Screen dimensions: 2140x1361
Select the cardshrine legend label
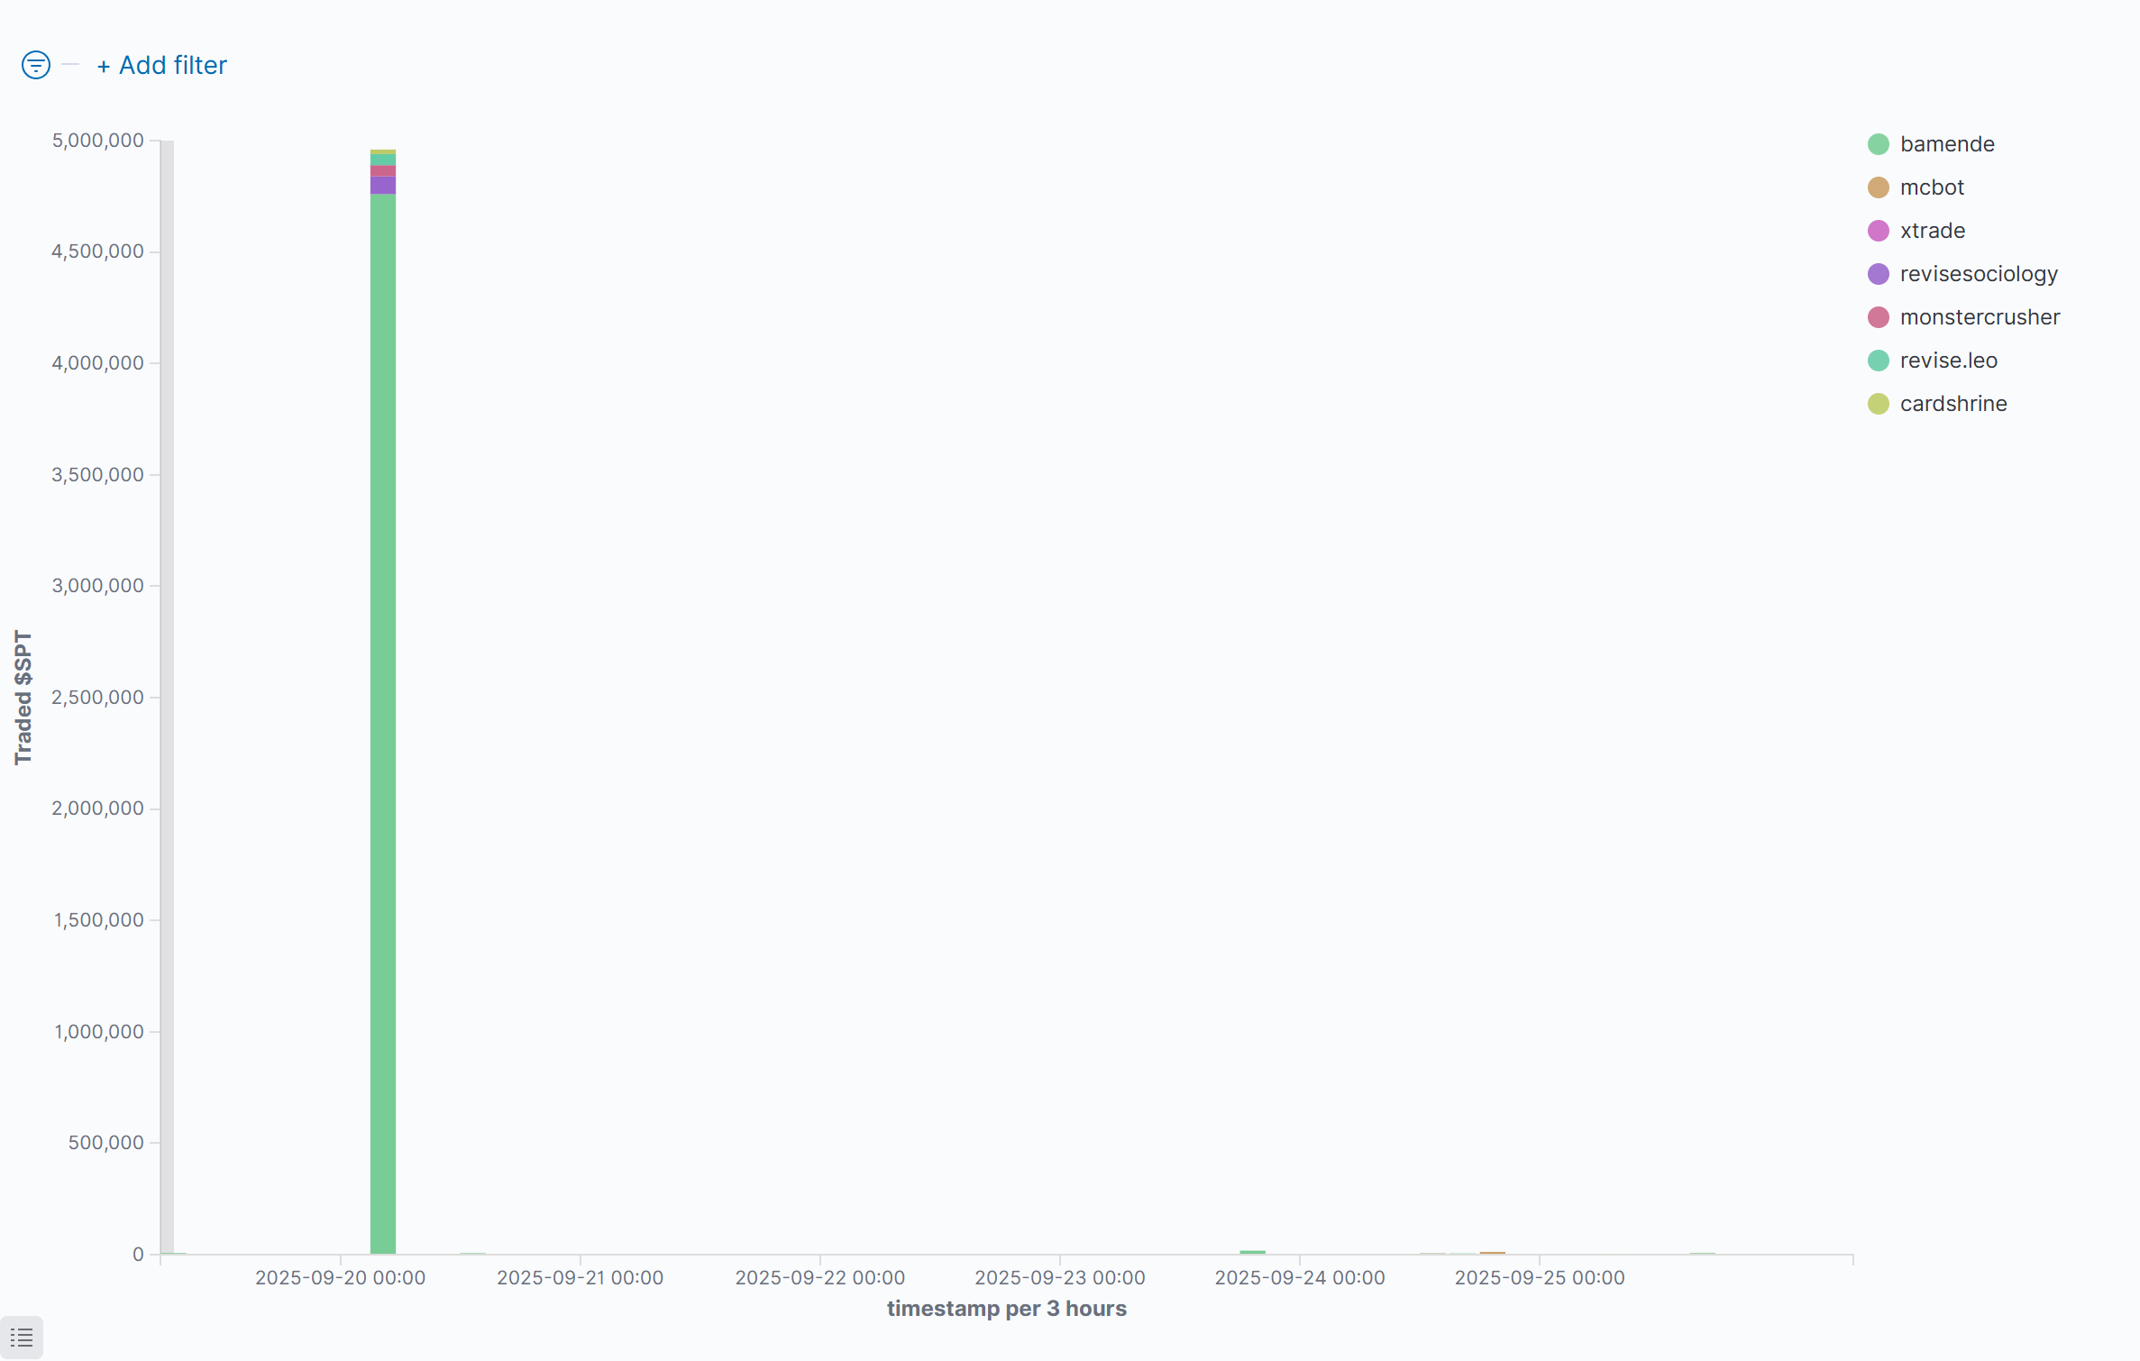pyautogui.click(x=1953, y=404)
